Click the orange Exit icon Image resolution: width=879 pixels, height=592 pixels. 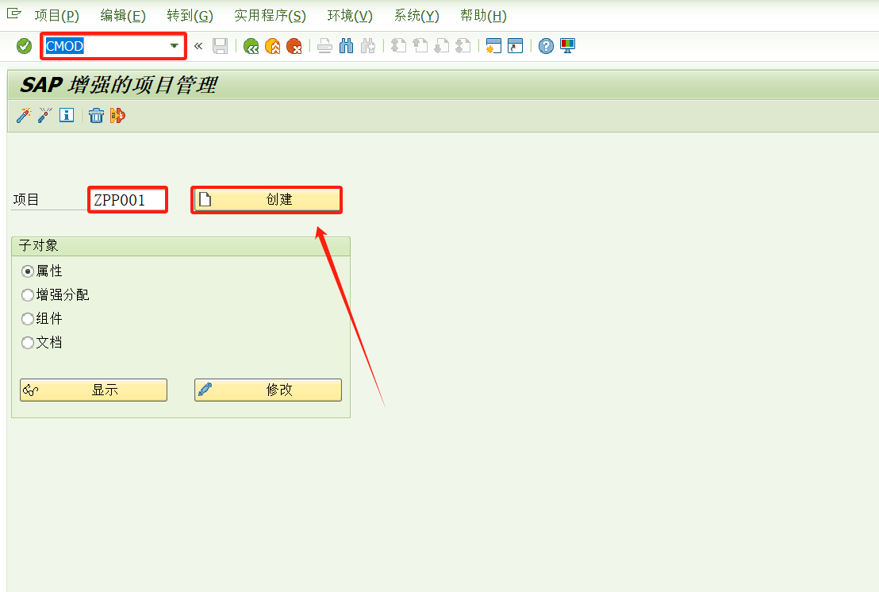click(272, 46)
